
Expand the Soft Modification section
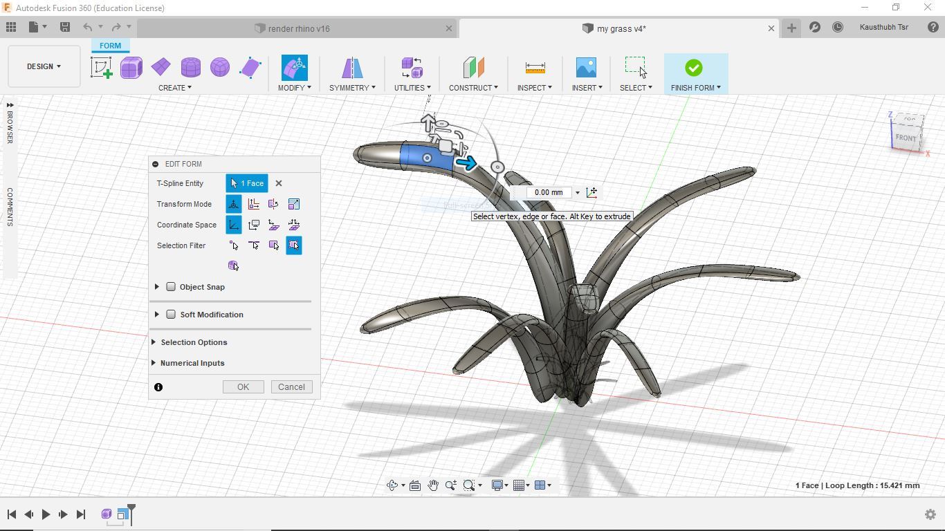157,315
